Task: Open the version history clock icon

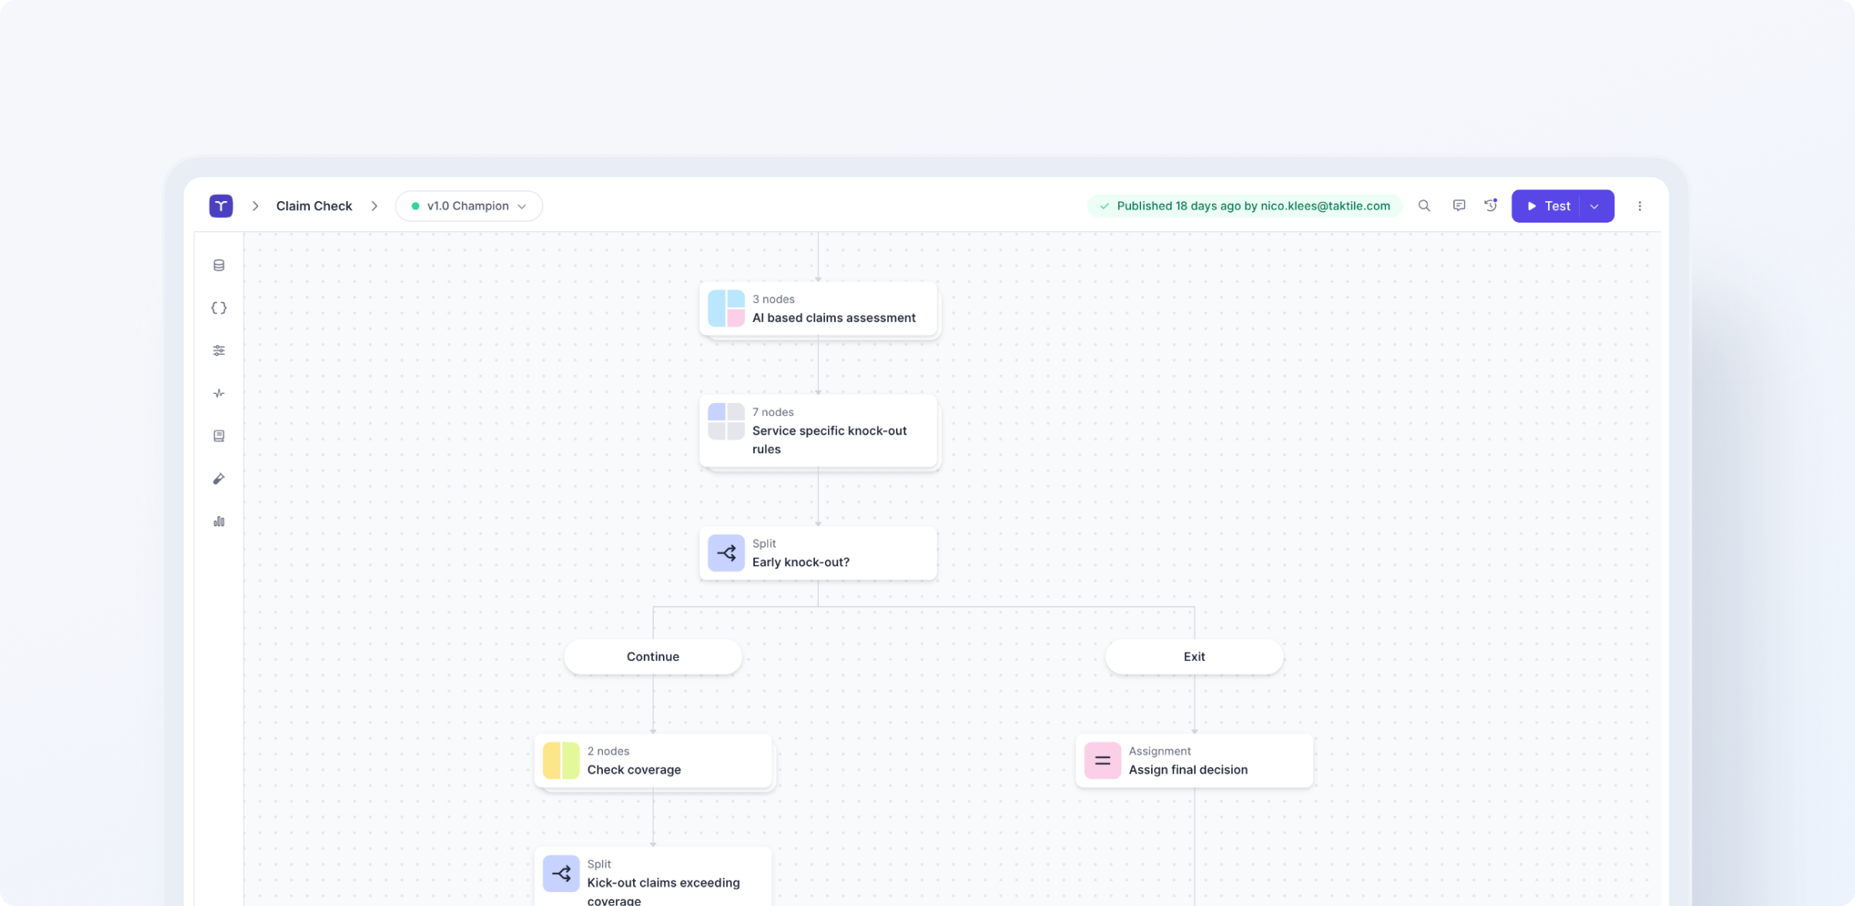Action: pyautogui.click(x=1490, y=206)
